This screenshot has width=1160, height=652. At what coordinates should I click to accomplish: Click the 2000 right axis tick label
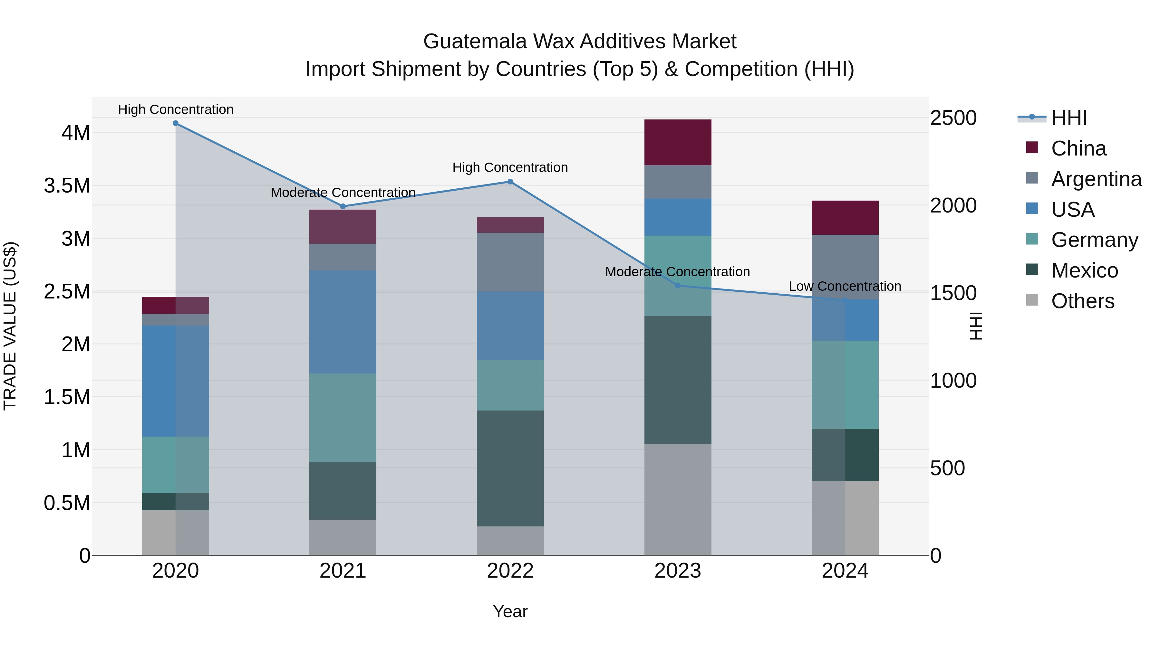tap(954, 206)
